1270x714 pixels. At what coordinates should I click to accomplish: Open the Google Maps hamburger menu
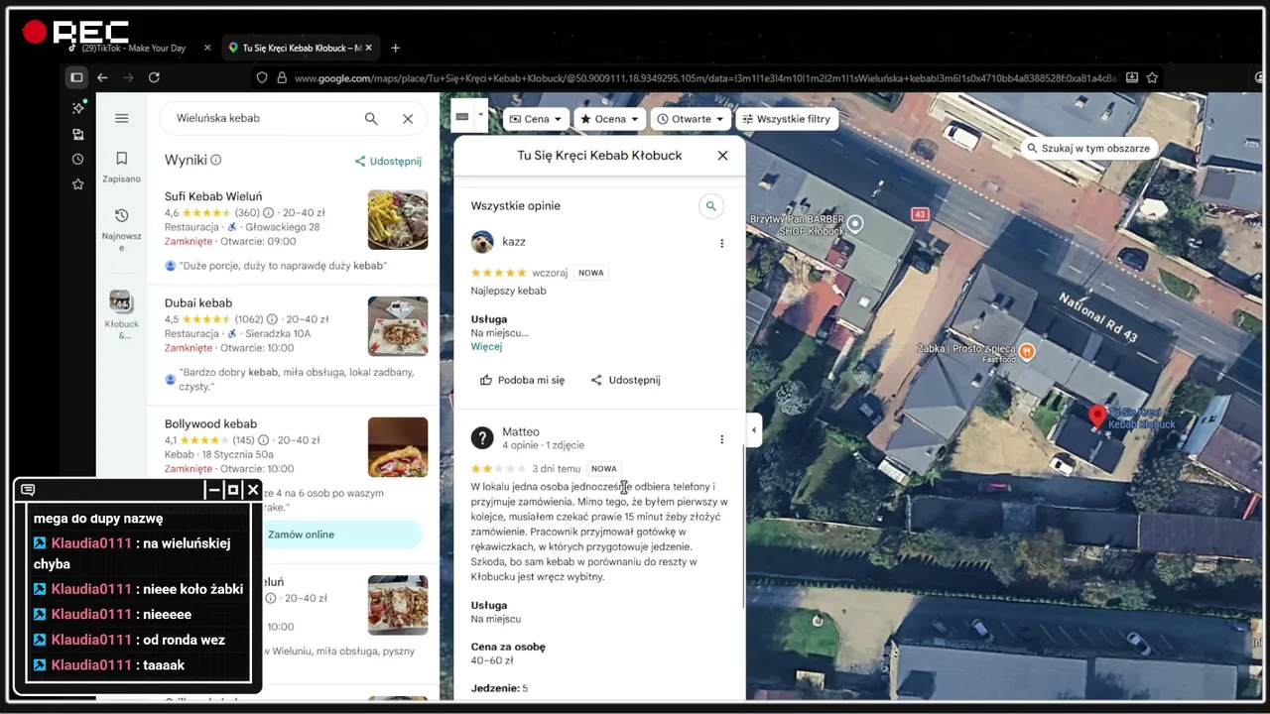pyautogui.click(x=122, y=118)
